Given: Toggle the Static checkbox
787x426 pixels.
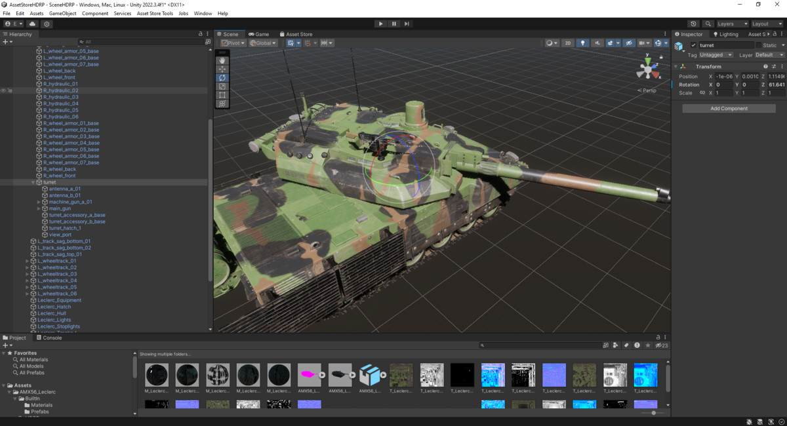Looking at the screenshot, I should coord(759,45).
